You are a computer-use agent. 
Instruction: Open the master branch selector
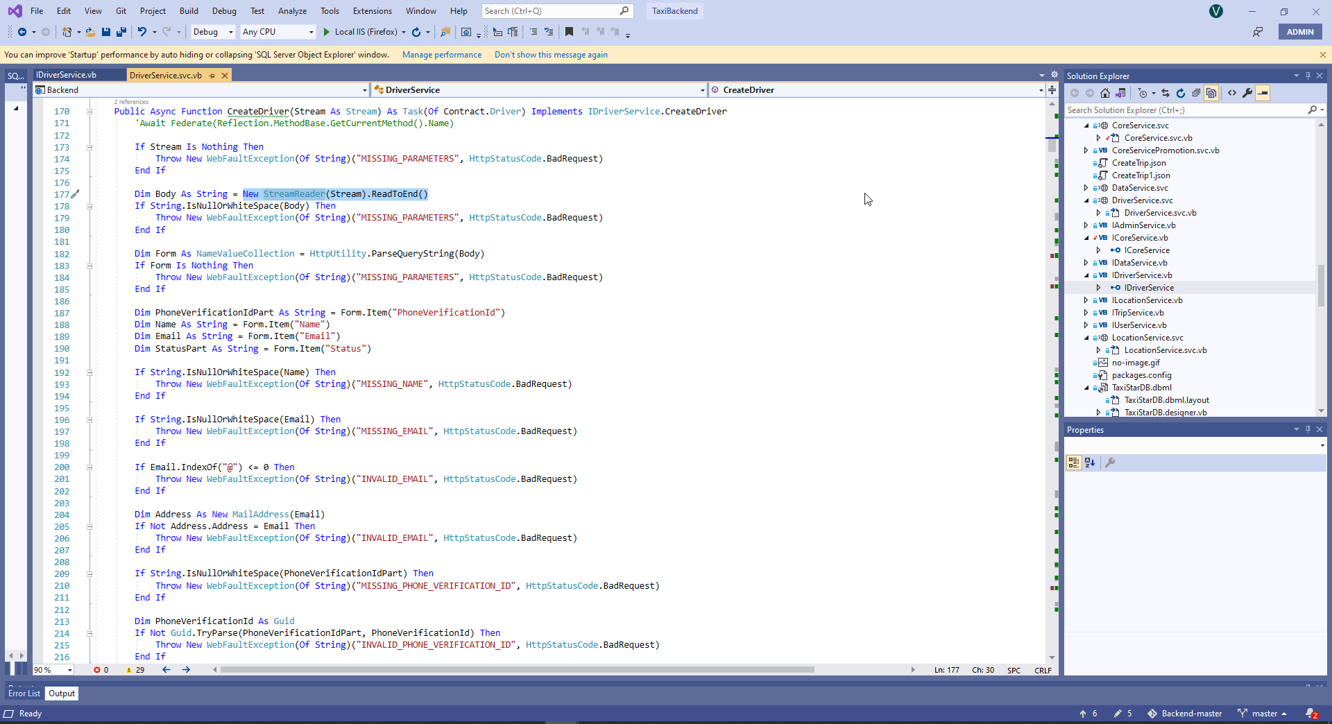(x=1263, y=714)
